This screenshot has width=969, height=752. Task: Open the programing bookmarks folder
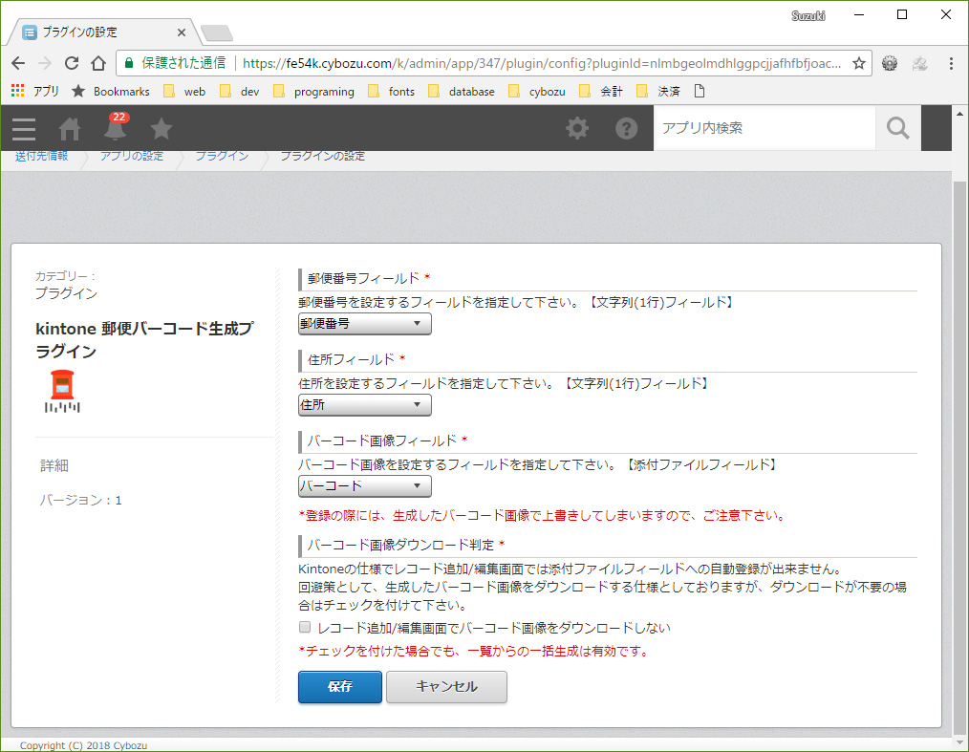coord(314,92)
